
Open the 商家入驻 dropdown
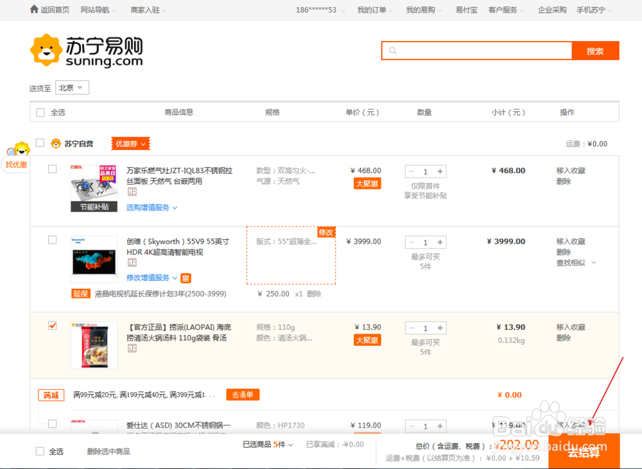click(148, 10)
